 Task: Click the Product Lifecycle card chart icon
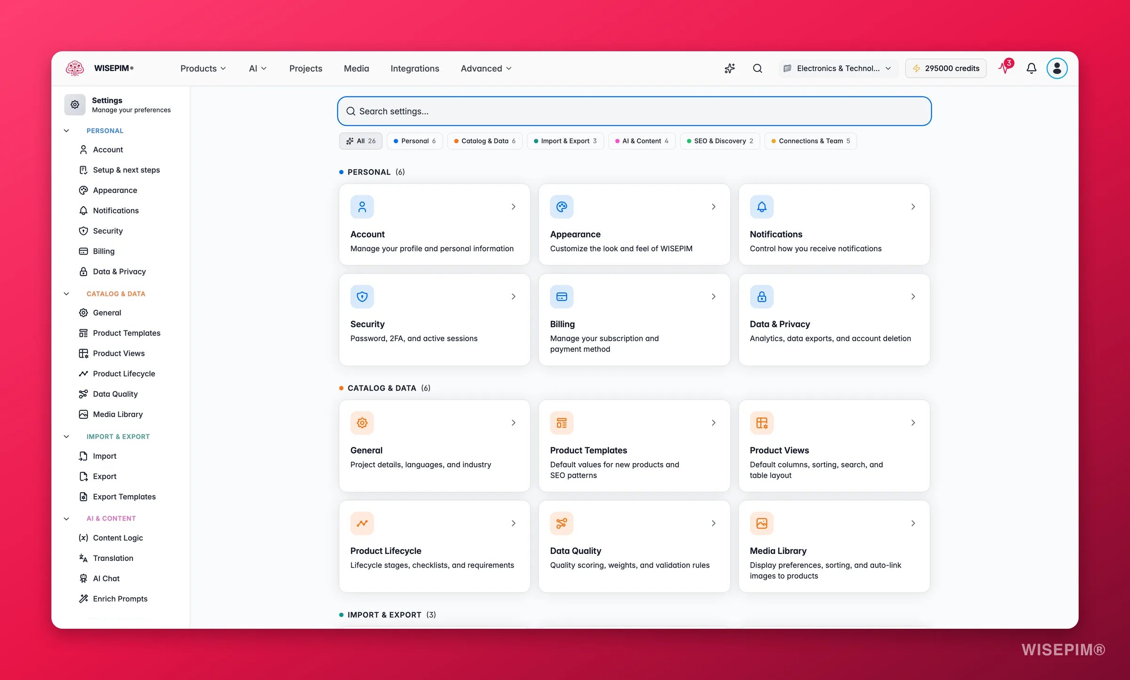[x=362, y=523]
